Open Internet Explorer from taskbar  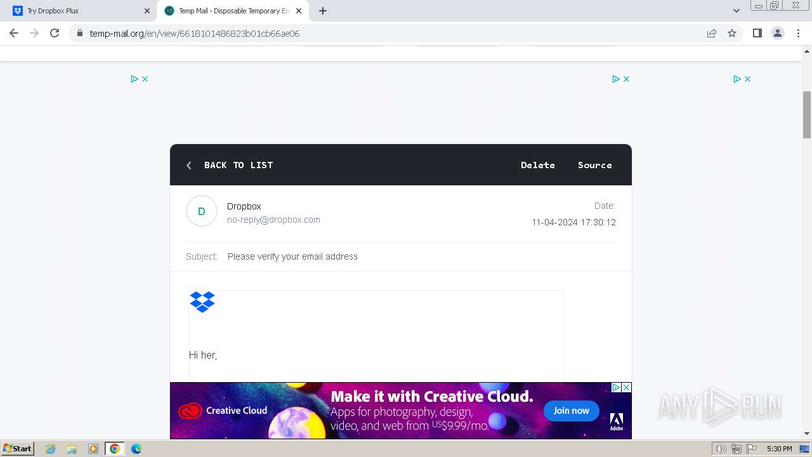coord(51,449)
